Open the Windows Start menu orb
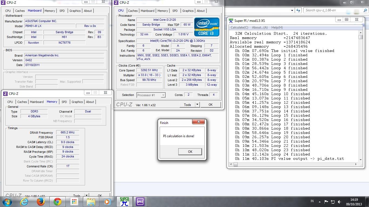This screenshot has width=369, height=207. click(7, 202)
